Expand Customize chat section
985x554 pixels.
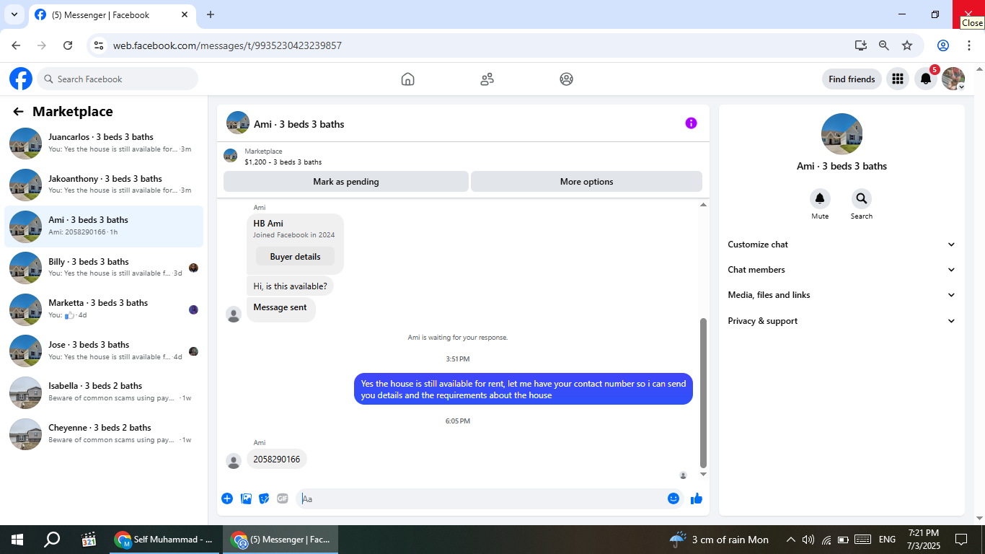(842, 245)
